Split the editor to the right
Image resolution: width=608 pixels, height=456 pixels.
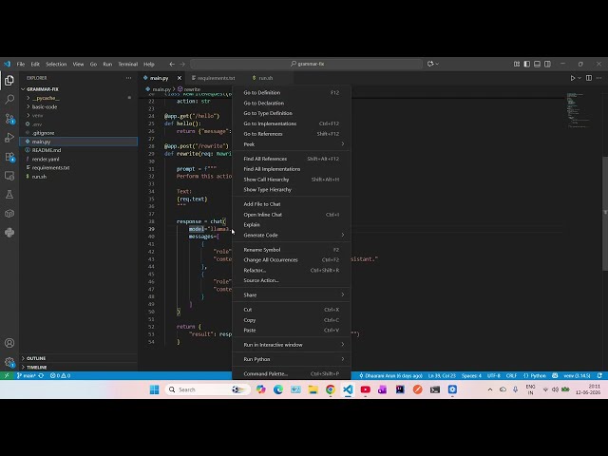point(589,78)
